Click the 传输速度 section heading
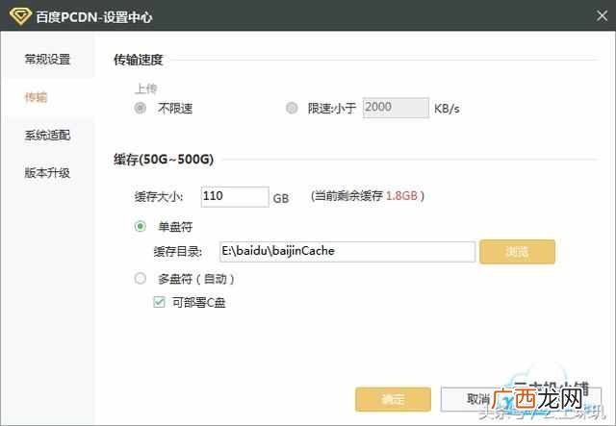Screen dimensions: 616x426 click(138, 60)
